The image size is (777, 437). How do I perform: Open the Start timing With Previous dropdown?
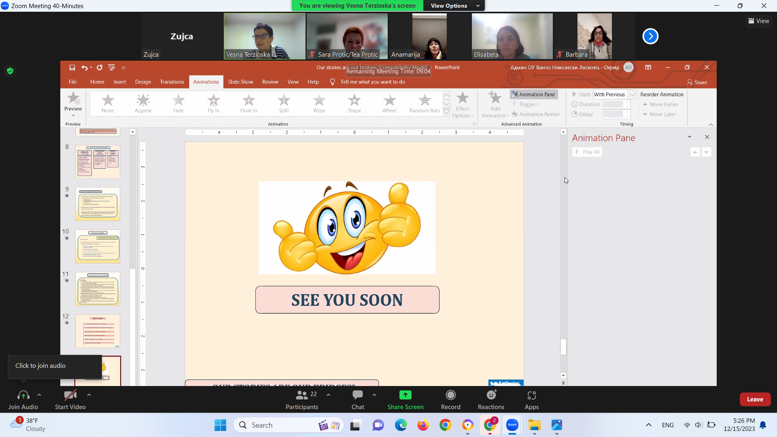point(632,94)
